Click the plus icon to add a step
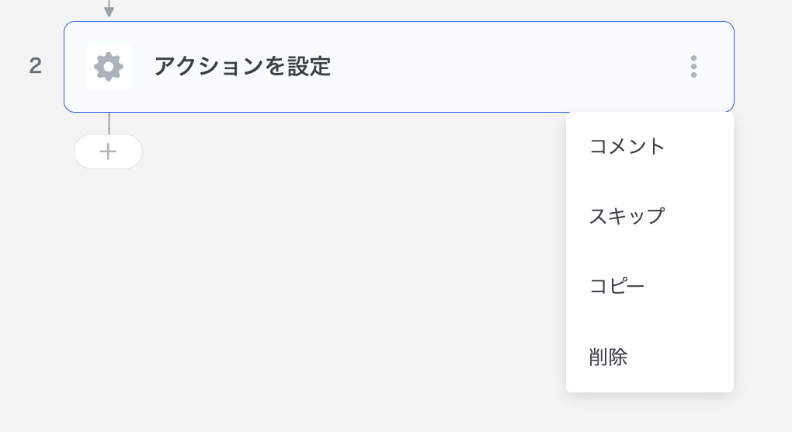This screenshot has width=792, height=432. click(108, 152)
